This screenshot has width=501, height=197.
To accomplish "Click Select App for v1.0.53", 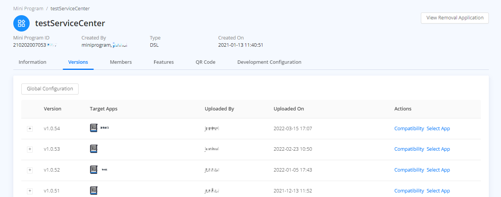I will tap(438, 149).
